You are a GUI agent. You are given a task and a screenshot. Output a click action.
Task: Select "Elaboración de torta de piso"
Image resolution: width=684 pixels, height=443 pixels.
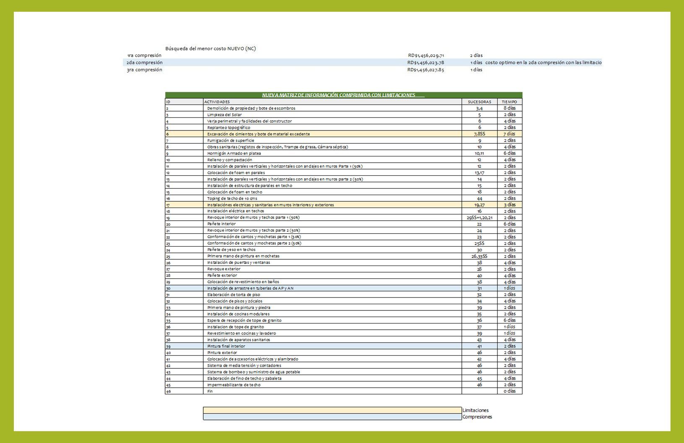coord(233,294)
